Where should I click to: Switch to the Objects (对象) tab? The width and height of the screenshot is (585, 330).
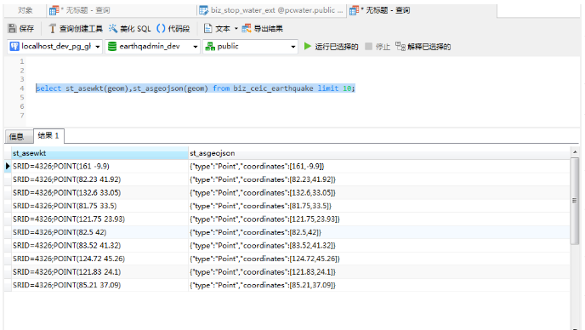point(26,10)
